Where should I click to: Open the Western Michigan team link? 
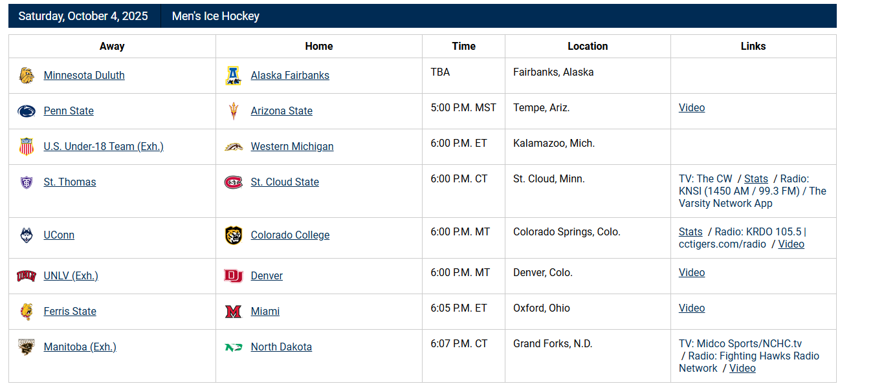pyautogui.click(x=292, y=147)
